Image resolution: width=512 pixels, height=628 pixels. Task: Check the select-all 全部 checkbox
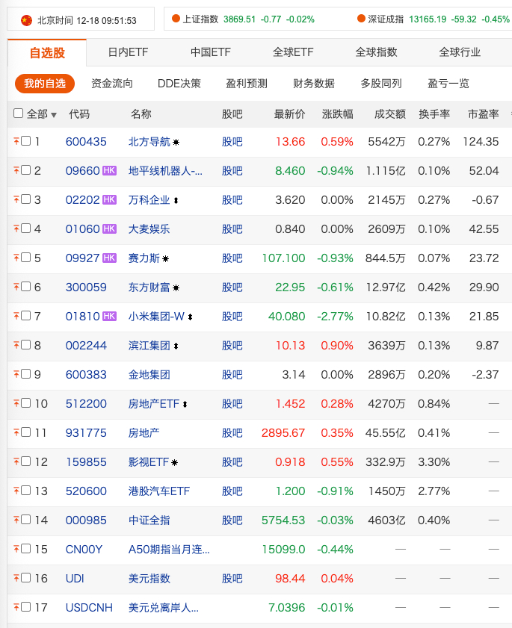pyautogui.click(x=17, y=112)
